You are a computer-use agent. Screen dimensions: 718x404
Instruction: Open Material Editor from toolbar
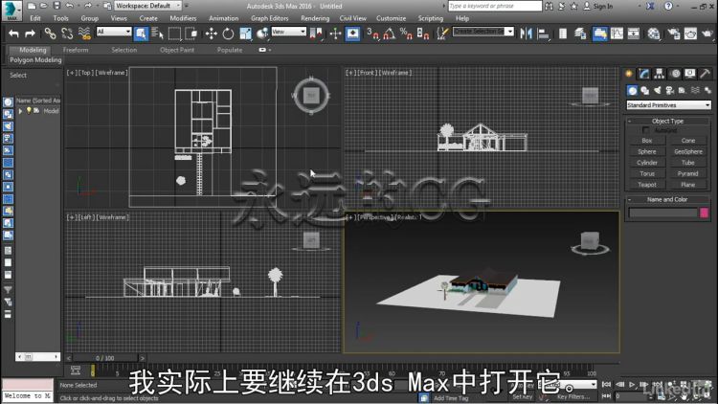pyautogui.click(x=654, y=34)
